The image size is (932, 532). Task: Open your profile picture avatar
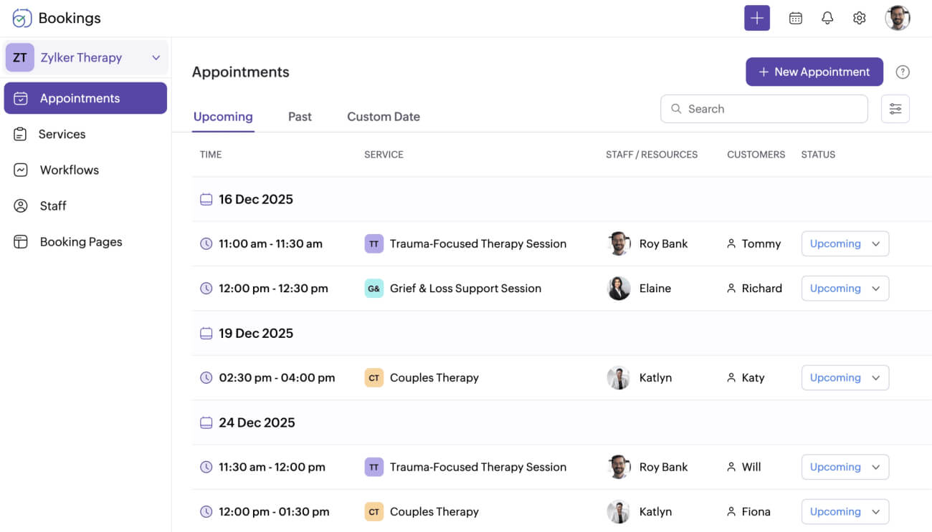[897, 18]
